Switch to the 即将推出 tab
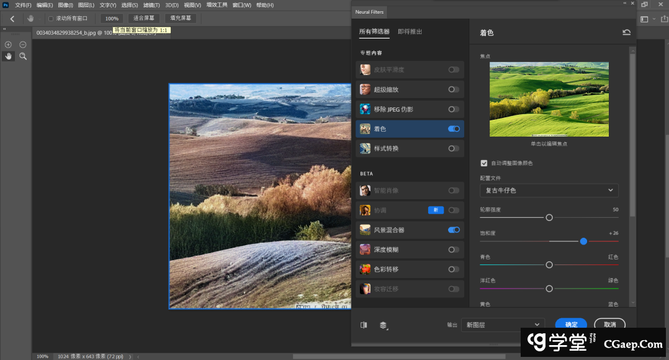This screenshot has width=669, height=360. (410, 32)
